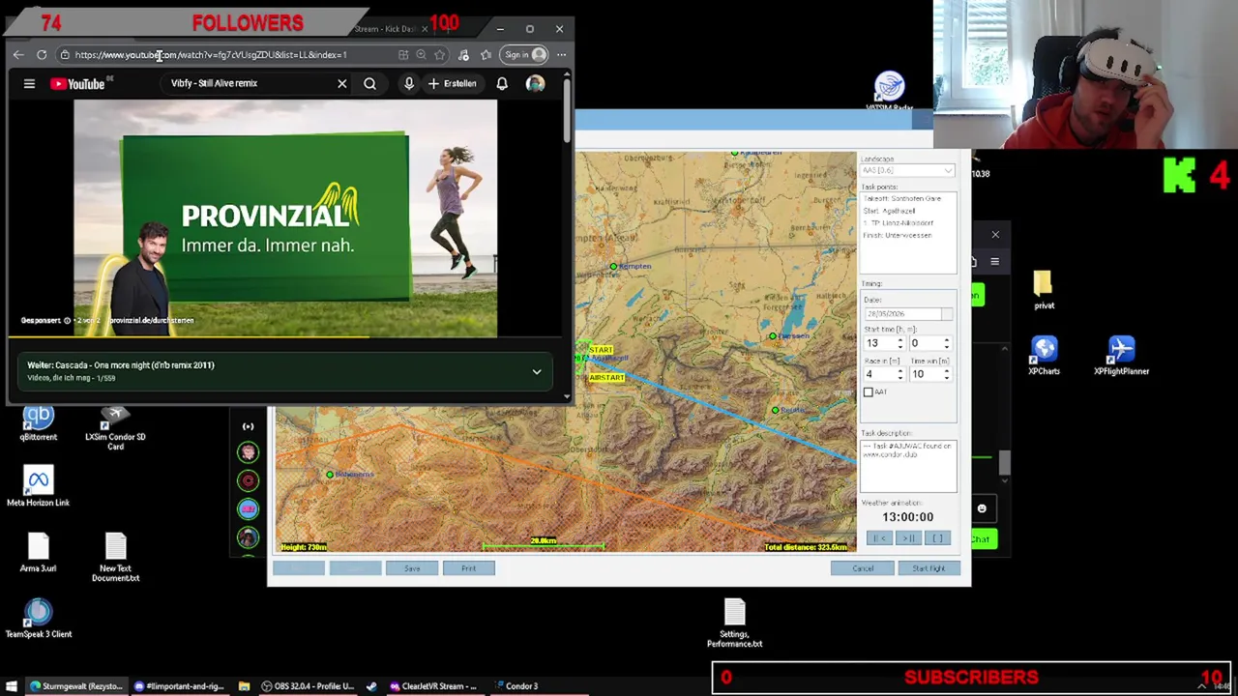The image size is (1238, 696).
Task: Open the YouTube guide hamburger menu
Action: (x=29, y=84)
